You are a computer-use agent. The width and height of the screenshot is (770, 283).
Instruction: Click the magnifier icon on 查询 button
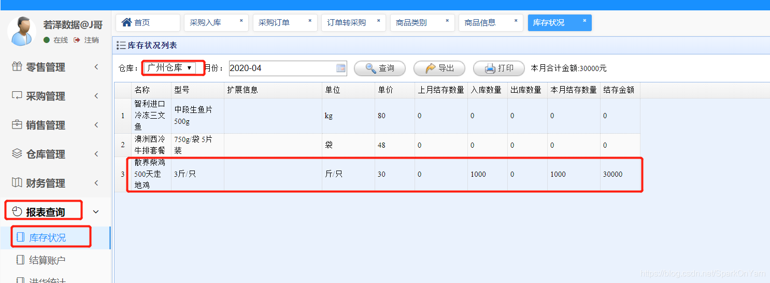pyautogui.click(x=371, y=68)
